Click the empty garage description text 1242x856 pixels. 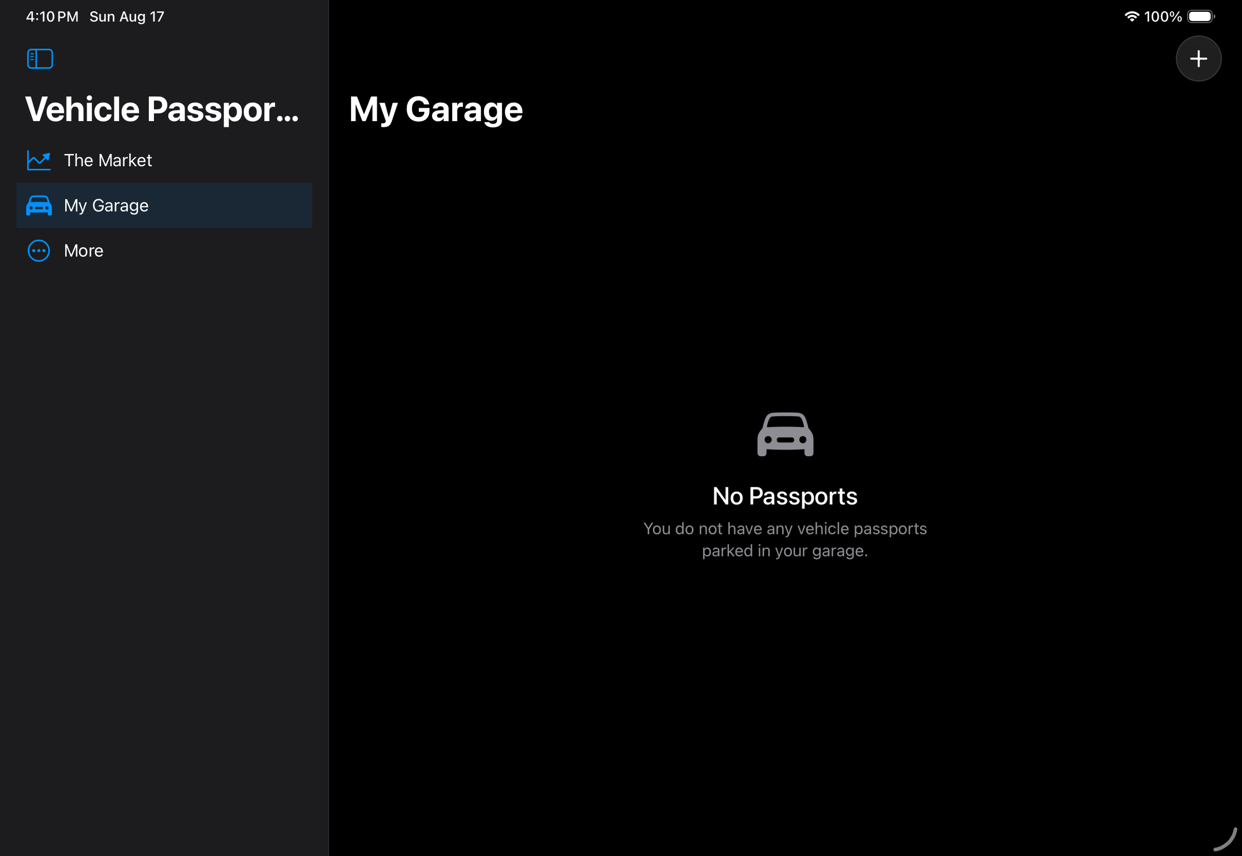tap(785, 539)
